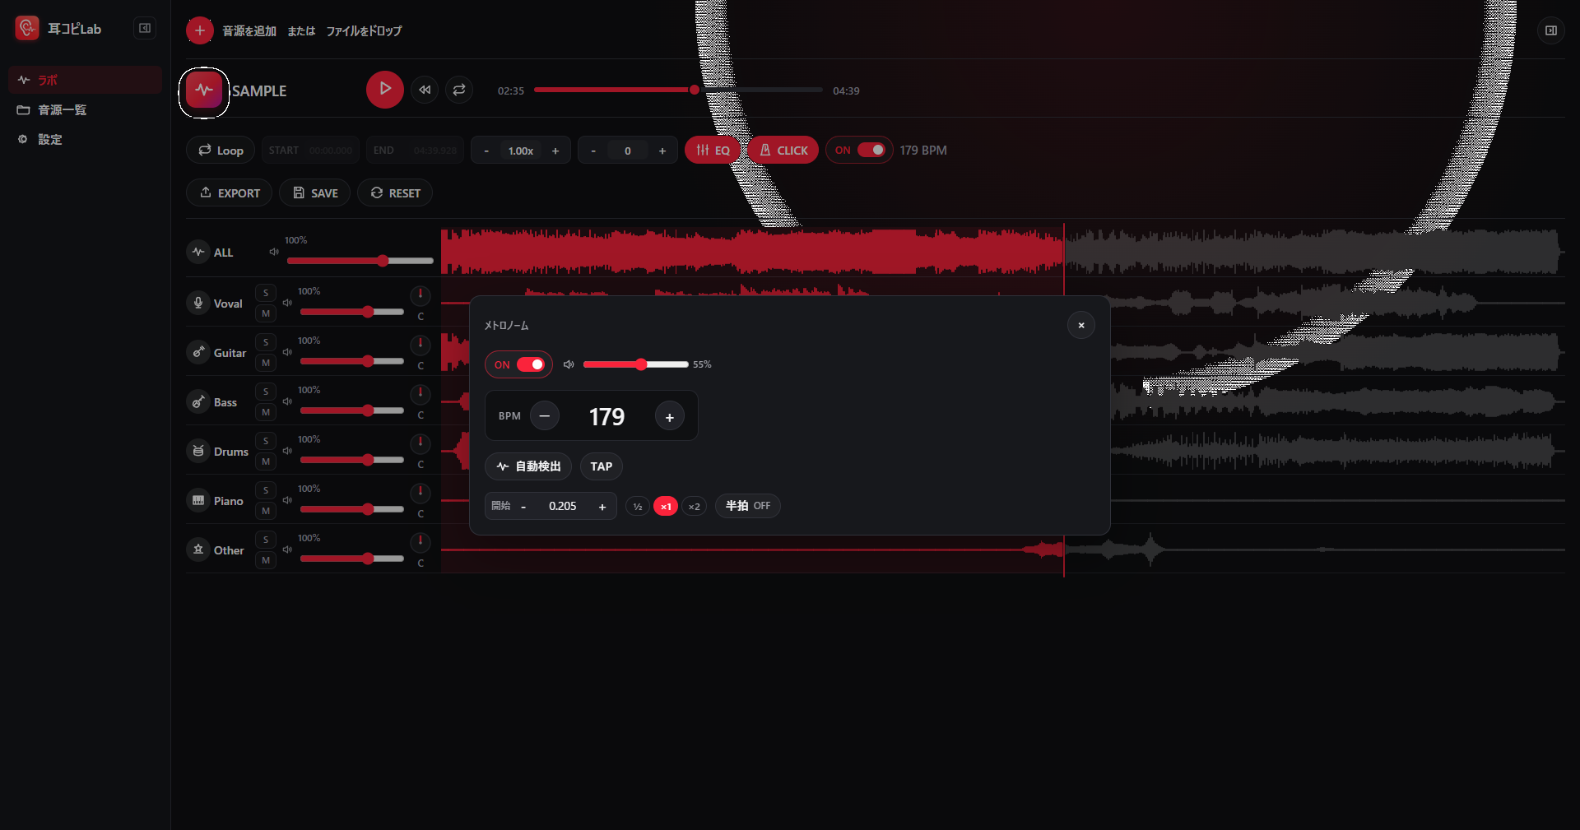Mute the Piano track
Screen dimensions: 1580x830
pyautogui.click(x=266, y=511)
